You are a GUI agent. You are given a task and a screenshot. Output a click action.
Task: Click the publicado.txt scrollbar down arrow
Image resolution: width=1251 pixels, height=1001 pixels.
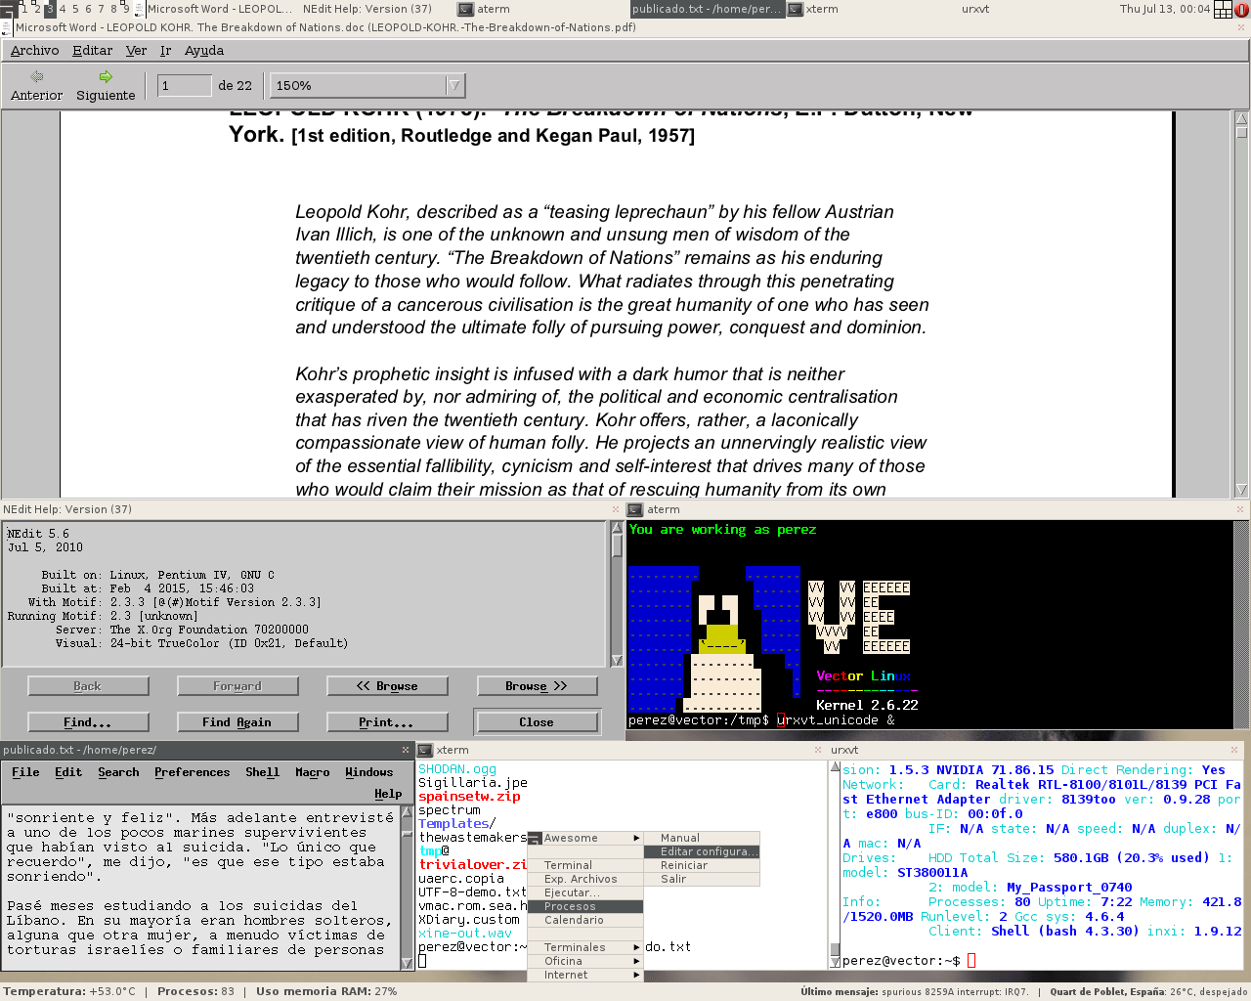408,963
